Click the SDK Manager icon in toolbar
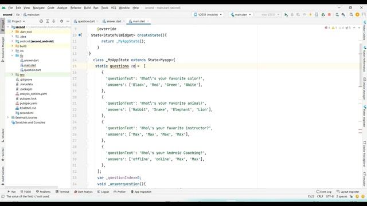The height and width of the screenshot is (206, 367). [343, 14]
